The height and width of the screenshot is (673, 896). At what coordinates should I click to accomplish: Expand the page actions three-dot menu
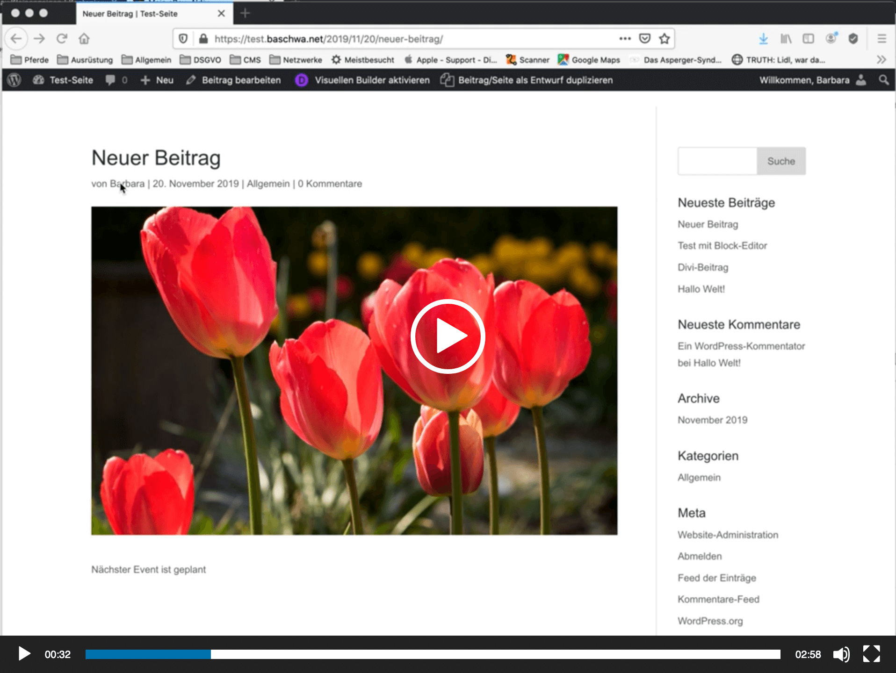tap(625, 39)
